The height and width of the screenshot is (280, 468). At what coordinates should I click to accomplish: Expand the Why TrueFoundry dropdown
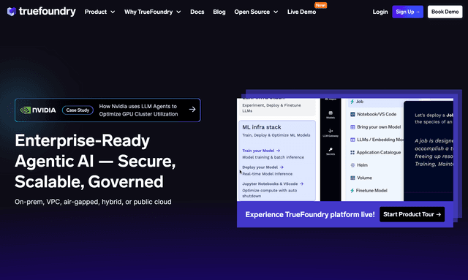[x=153, y=12]
